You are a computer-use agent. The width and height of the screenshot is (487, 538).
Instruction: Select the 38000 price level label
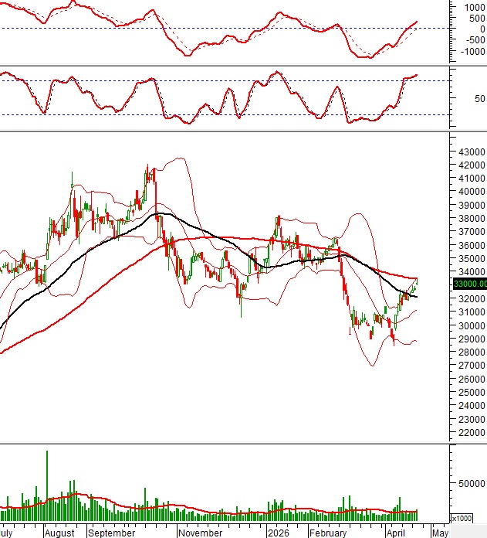pyautogui.click(x=470, y=218)
